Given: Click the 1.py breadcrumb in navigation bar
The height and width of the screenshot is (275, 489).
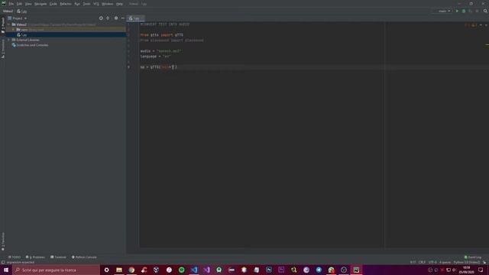Looking at the screenshot, I should tap(22, 11).
